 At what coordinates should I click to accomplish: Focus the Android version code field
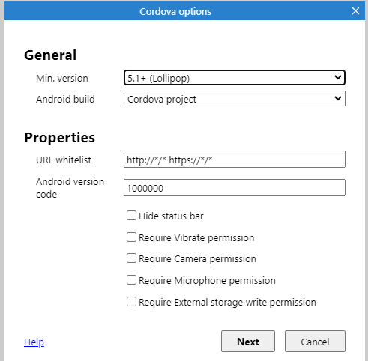pyautogui.click(x=235, y=187)
